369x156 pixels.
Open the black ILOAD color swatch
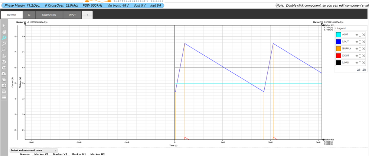pyautogui.click(x=339, y=63)
